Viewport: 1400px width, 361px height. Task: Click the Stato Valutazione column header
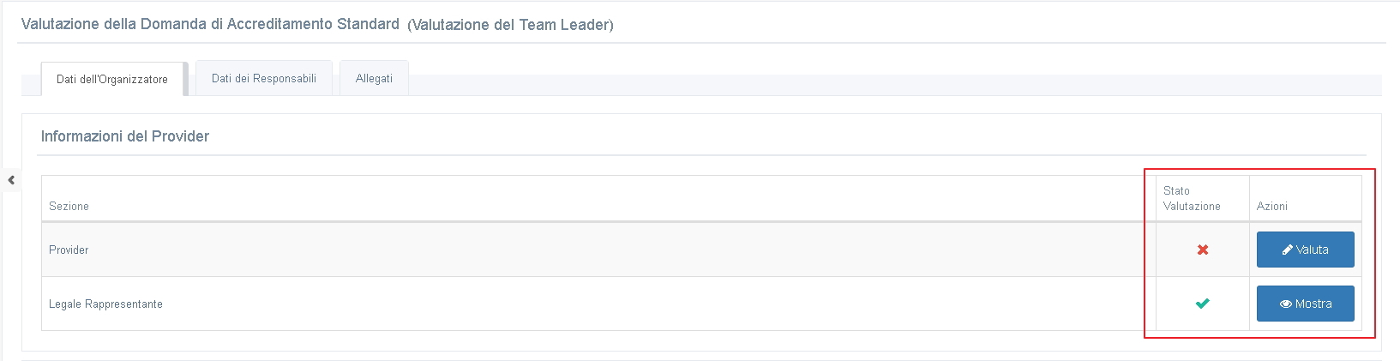click(1191, 198)
